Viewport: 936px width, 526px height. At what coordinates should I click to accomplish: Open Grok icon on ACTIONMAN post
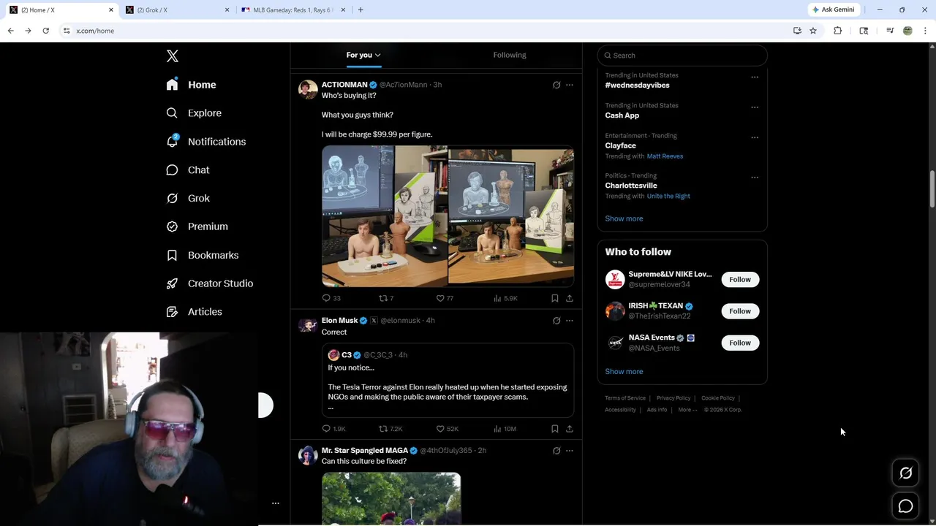(x=556, y=85)
